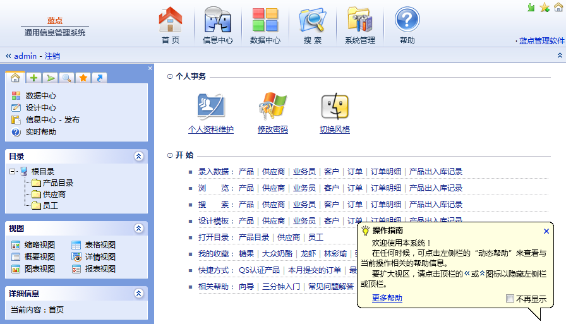Click the 根目录 tree root label
The height and width of the screenshot is (324, 566).
coord(43,171)
